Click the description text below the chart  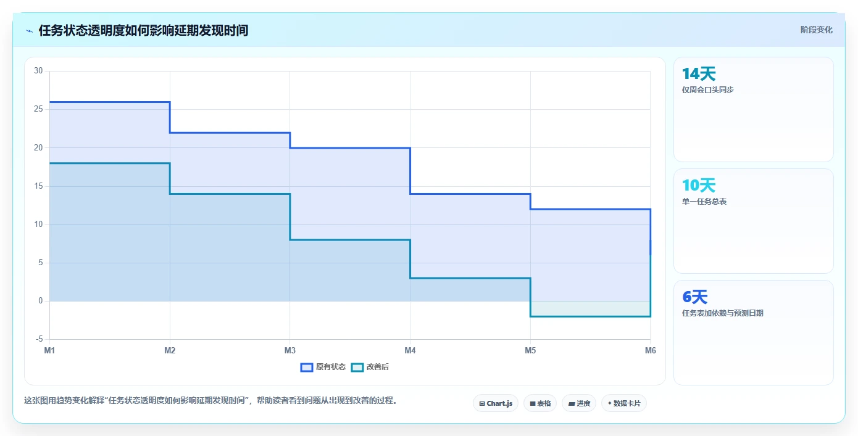point(210,400)
